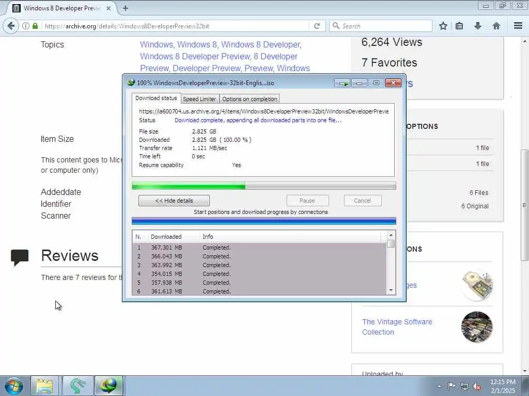Image resolution: width=529 pixels, height=396 pixels.
Task: Click the browser address bar URL
Action: [x=176, y=26]
